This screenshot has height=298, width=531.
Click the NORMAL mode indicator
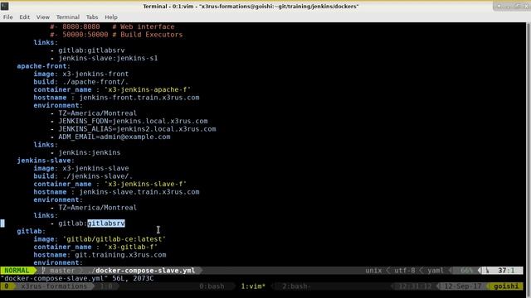pos(17,271)
